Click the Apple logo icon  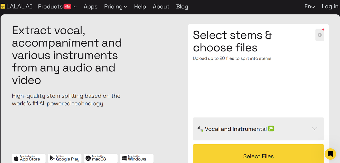(16, 158)
